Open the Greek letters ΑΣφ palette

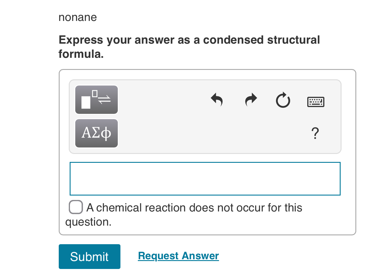coord(97,133)
